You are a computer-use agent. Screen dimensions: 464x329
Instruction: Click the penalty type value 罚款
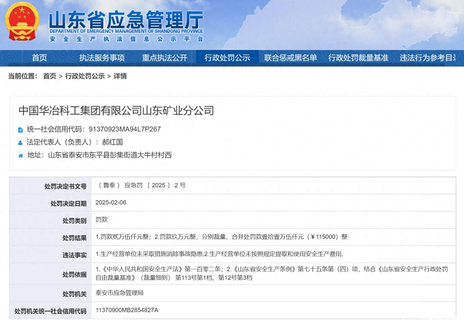point(102,220)
